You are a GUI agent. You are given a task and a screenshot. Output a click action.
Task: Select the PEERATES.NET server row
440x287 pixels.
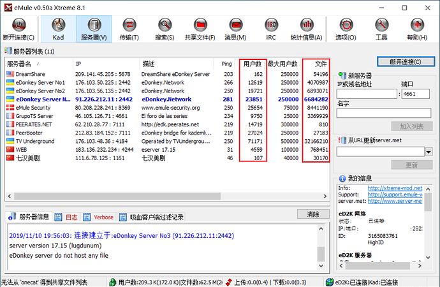coord(167,124)
